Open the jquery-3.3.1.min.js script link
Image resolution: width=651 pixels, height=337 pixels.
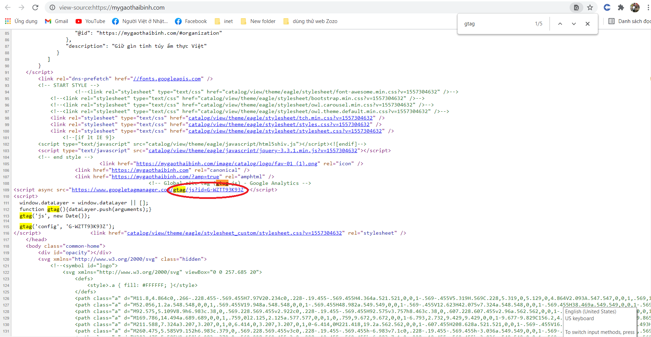coord(253,150)
